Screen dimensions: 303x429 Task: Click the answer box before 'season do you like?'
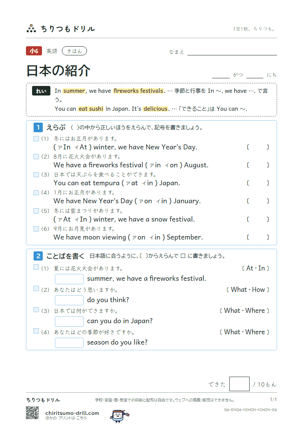click(x=69, y=343)
